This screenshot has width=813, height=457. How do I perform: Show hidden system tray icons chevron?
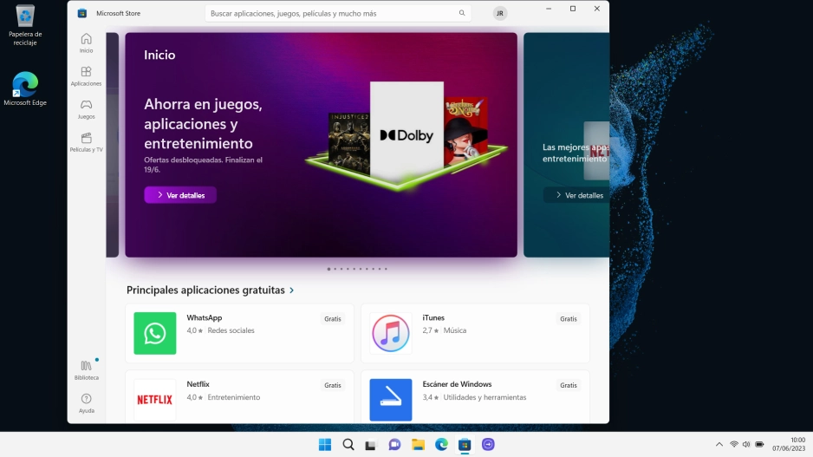point(719,445)
